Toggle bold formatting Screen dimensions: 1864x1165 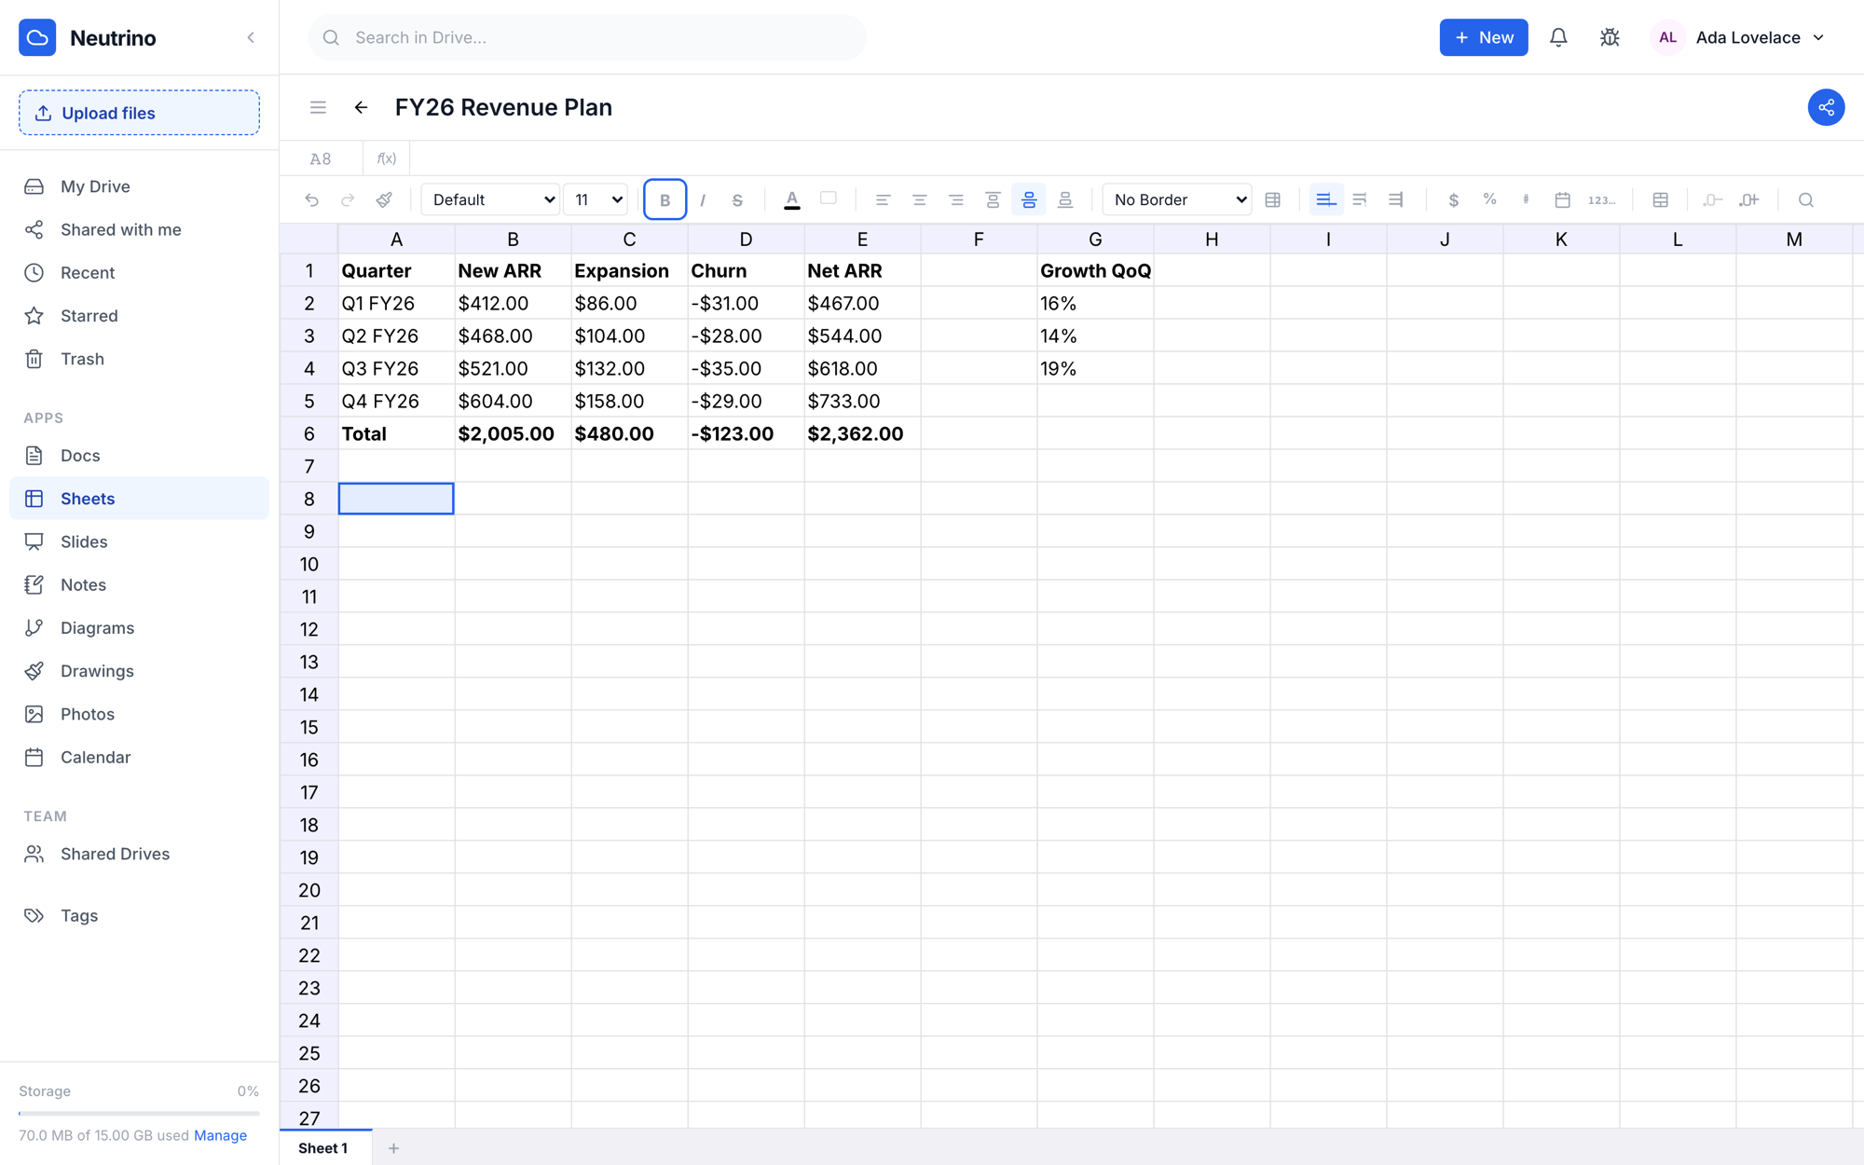pos(665,199)
